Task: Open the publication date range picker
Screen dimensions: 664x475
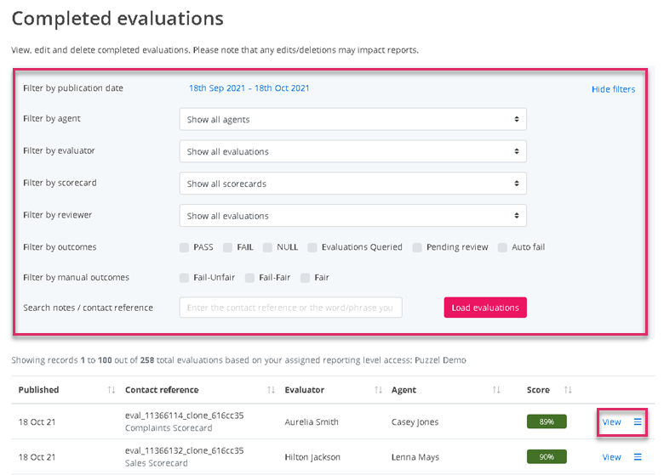Action: [x=249, y=88]
